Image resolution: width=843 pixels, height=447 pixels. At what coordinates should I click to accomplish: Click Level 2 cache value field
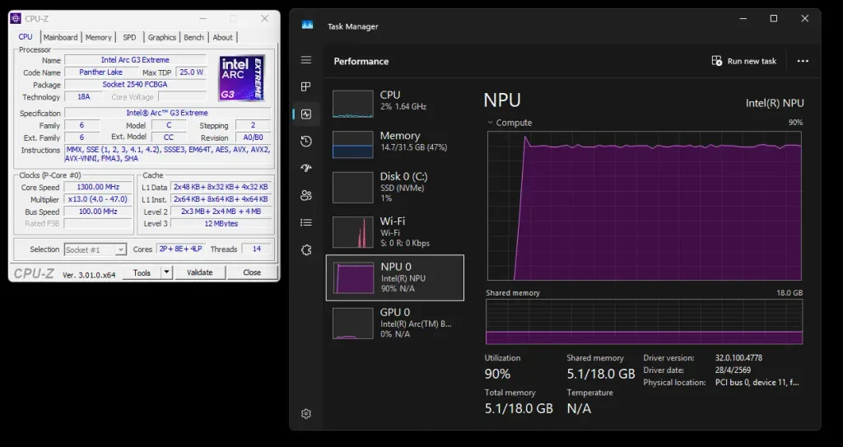point(221,212)
